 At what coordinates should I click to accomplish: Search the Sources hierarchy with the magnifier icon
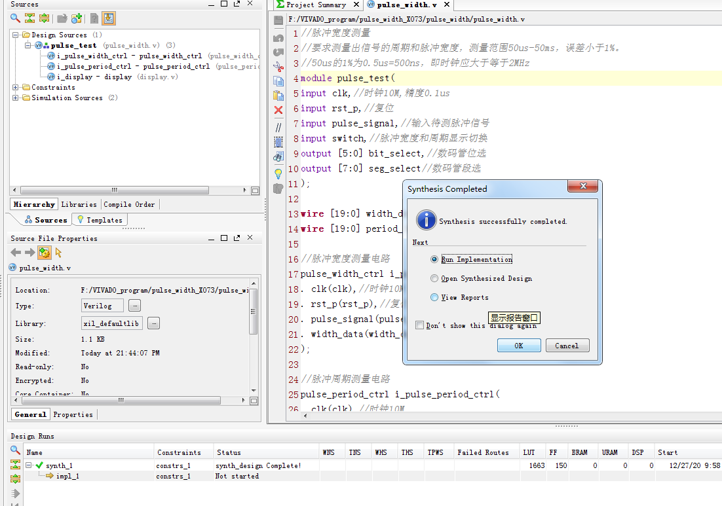pyautogui.click(x=14, y=19)
